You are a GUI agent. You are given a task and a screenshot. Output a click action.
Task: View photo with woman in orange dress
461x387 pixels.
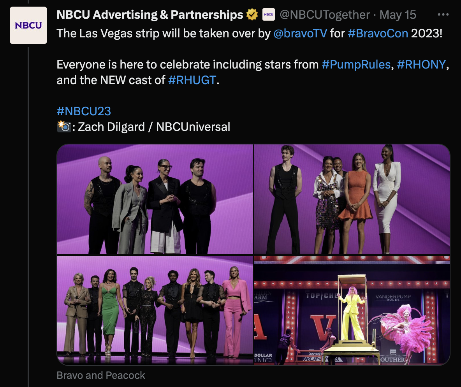[352, 199]
